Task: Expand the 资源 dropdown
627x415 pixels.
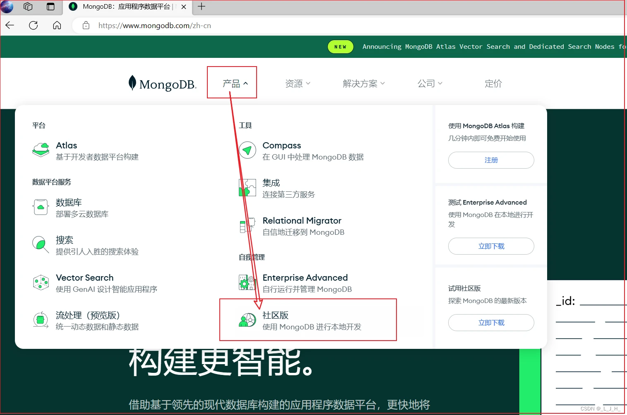Action: click(x=297, y=83)
